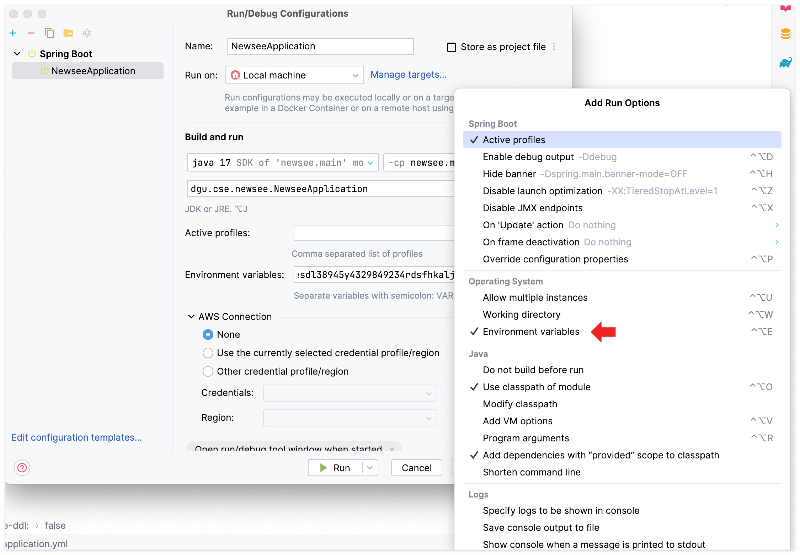The image size is (800, 555).
Task: Click the Manage targets link
Action: (x=408, y=75)
